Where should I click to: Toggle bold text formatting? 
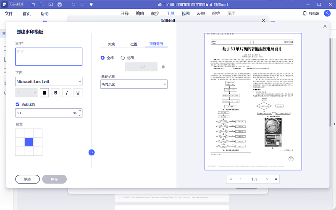coord(55,92)
